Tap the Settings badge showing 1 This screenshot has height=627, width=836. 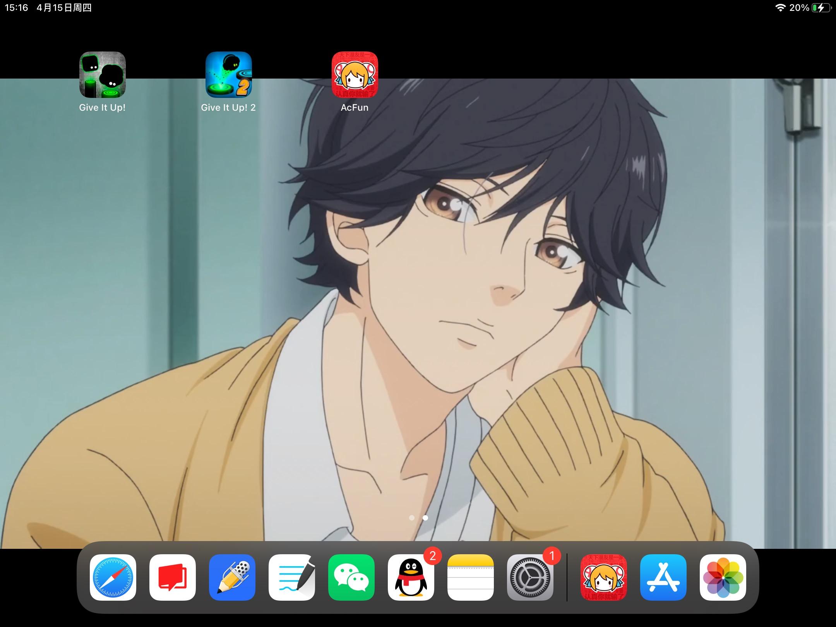[x=552, y=556]
